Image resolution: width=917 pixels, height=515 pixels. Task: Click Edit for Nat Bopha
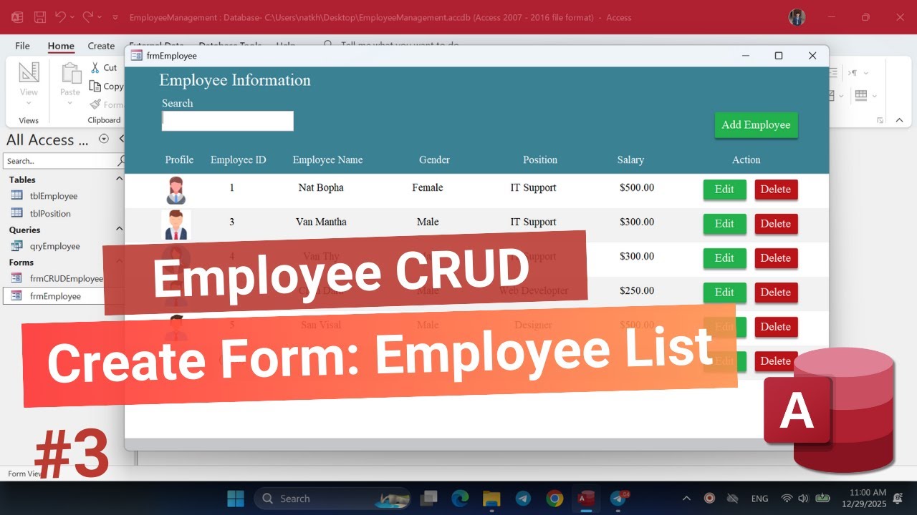coord(724,190)
